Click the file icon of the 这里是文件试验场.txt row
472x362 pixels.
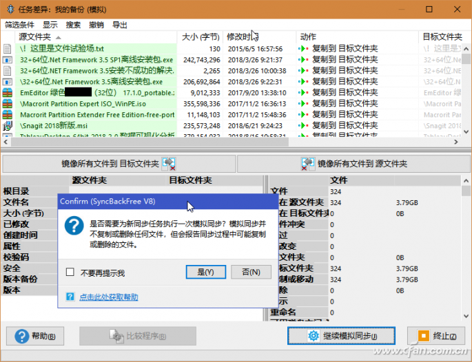7,49
